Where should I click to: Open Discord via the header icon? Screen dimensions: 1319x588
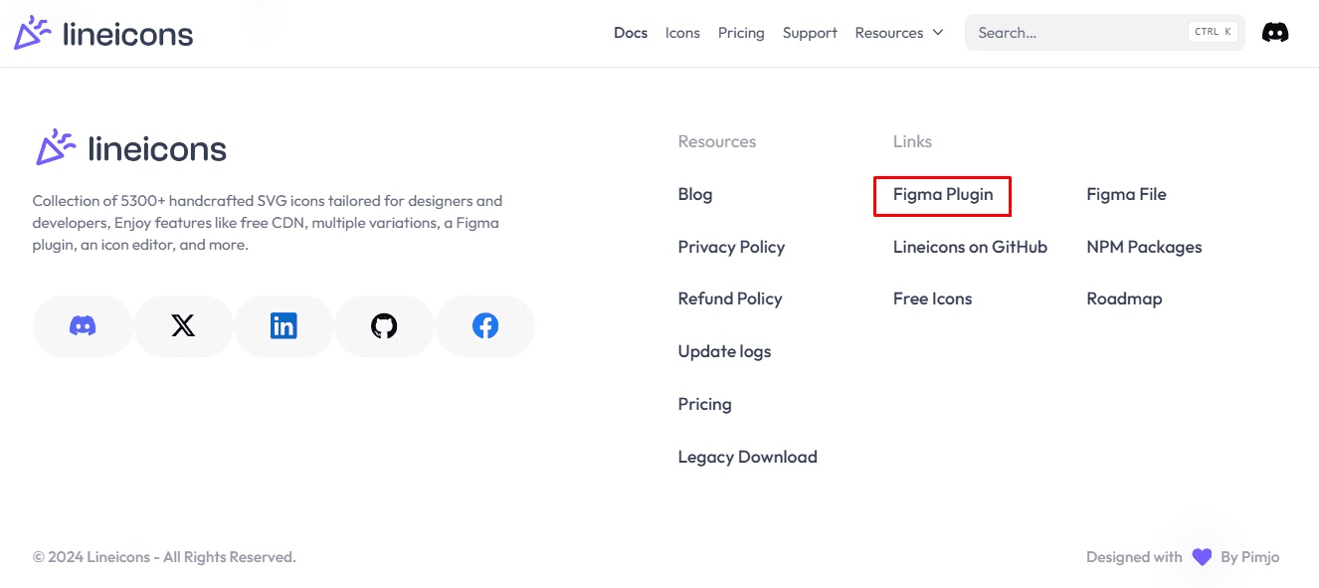click(x=1275, y=33)
